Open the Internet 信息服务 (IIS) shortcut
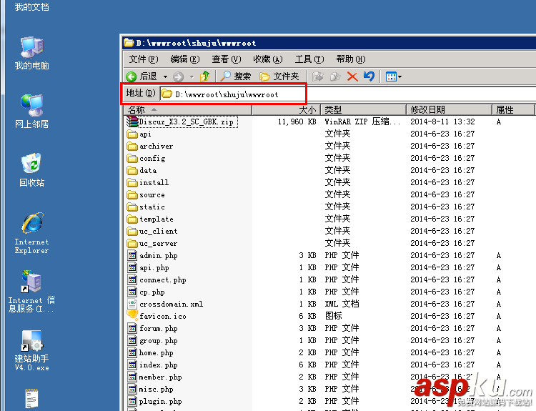The width and height of the screenshot is (536, 411). 31,292
